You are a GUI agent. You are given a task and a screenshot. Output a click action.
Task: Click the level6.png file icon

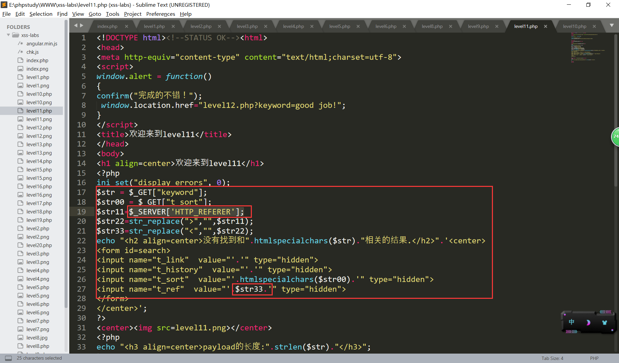coord(21,313)
